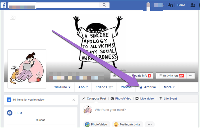200x128 pixels.
Task: Click the Update Info notification badge 1
Action: pyautogui.click(x=149, y=76)
